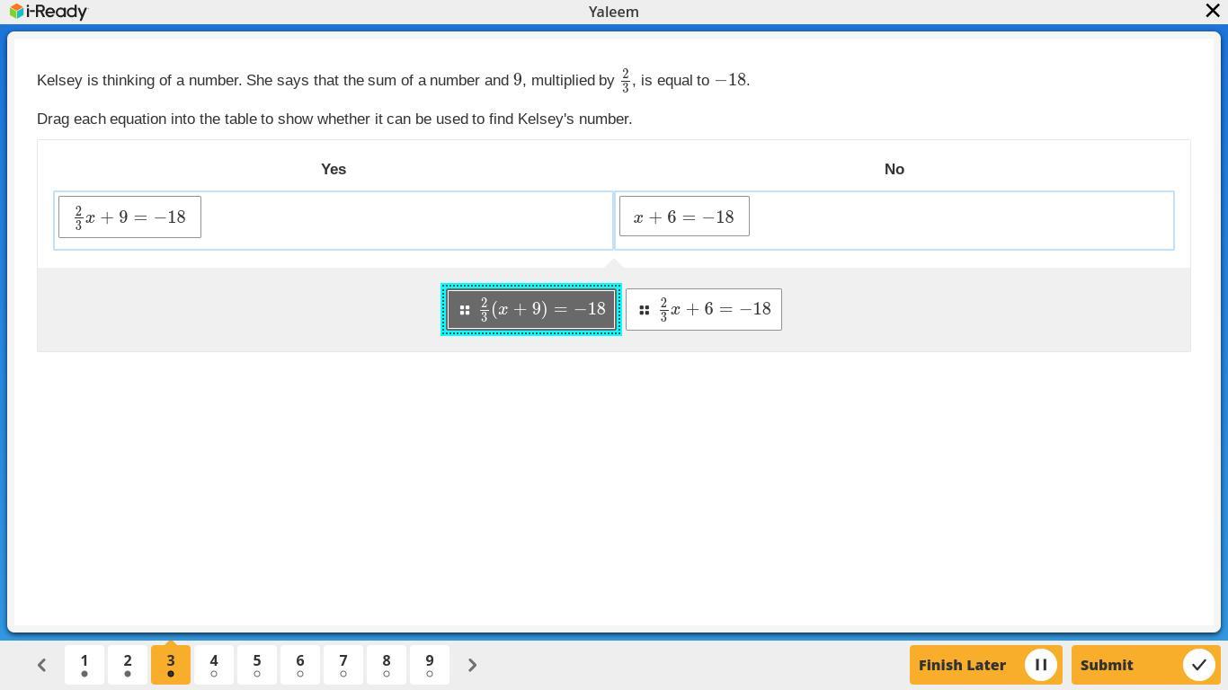Image resolution: width=1228 pixels, height=690 pixels.
Task: Click the Kelsey problem statement text
Action: tap(394, 80)
